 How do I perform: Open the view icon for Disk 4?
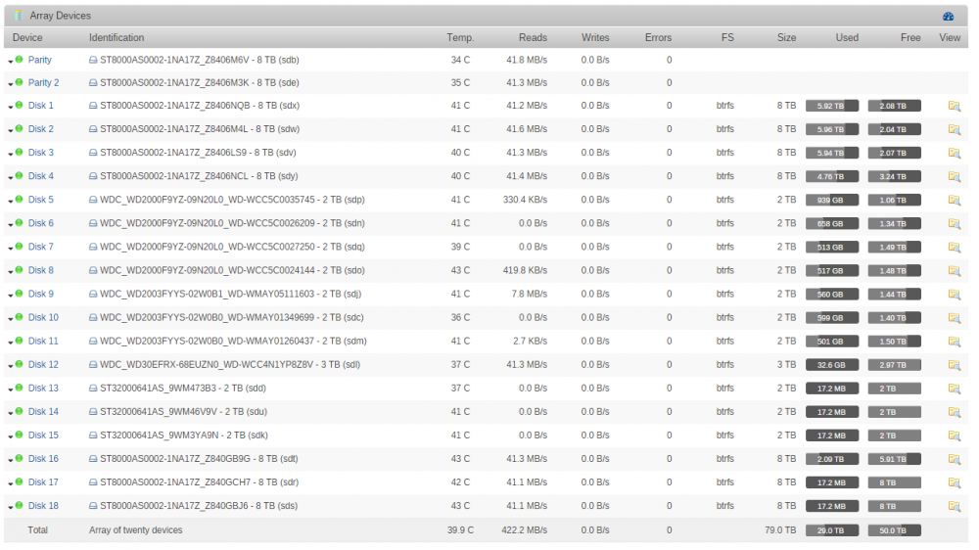[x=954, y=177]
